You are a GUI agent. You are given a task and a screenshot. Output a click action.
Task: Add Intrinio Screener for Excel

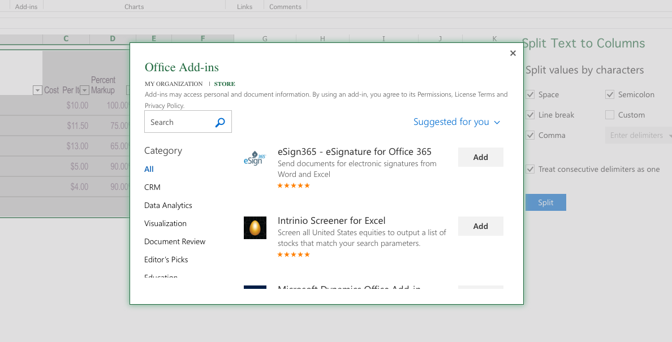point(480,226)
